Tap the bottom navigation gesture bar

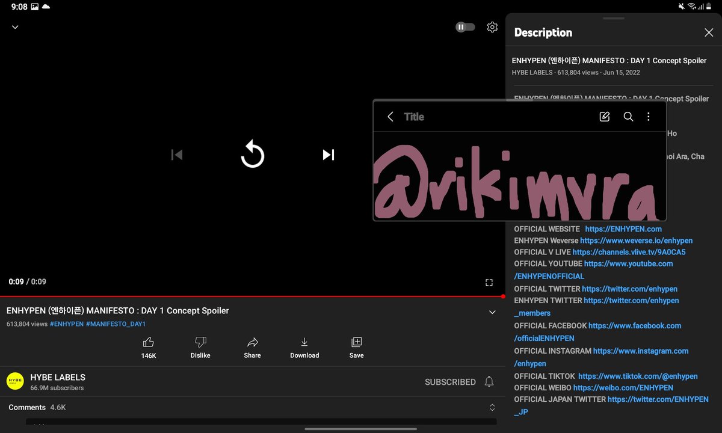click(361, 429)
